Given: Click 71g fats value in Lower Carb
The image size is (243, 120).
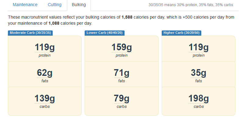Looking at the screenshot, I should (122, 73).
